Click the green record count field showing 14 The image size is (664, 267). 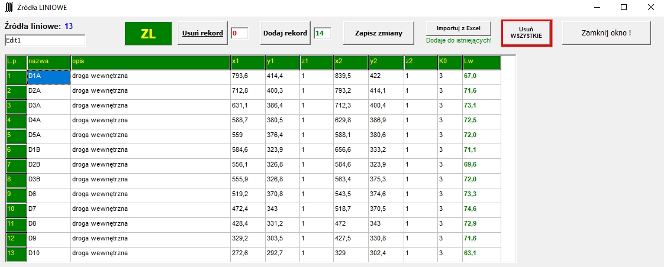point(322,33)
